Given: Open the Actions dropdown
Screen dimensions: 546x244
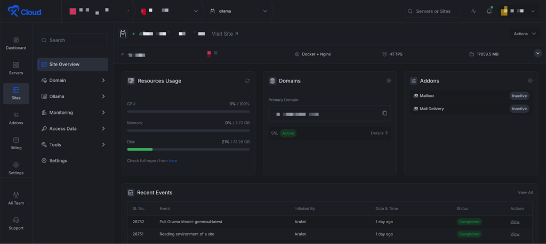Looking at the screenshot, I should (x=525, y=34).
